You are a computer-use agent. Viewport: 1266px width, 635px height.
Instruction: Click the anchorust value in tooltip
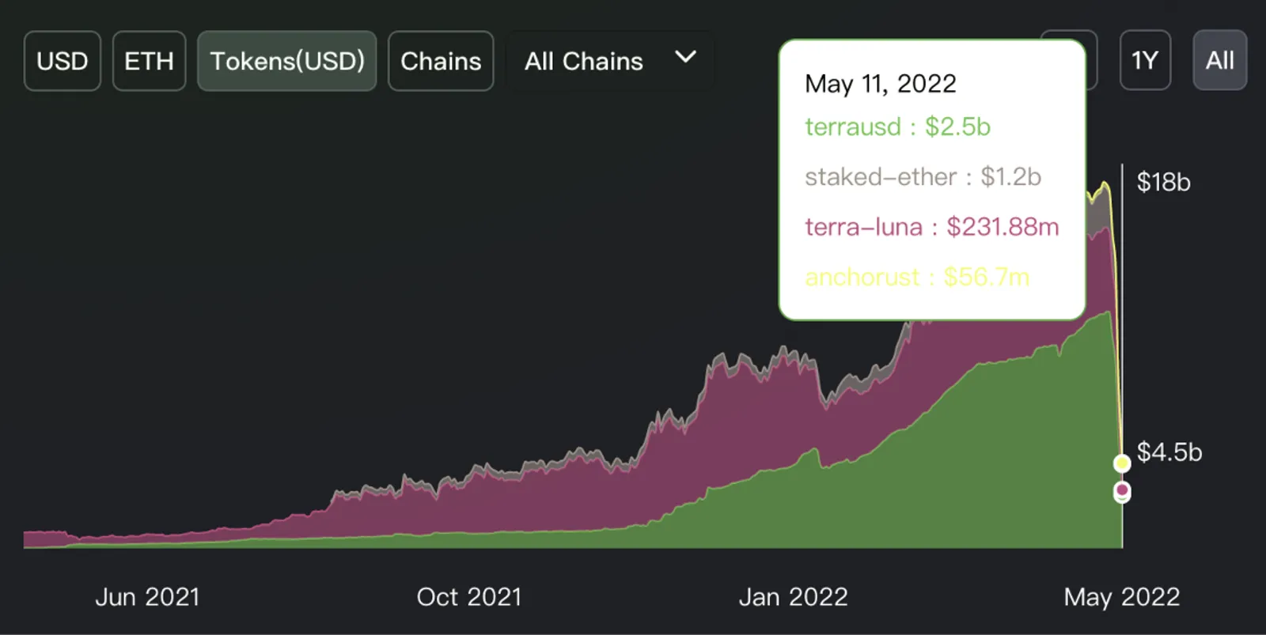point(986,277)
